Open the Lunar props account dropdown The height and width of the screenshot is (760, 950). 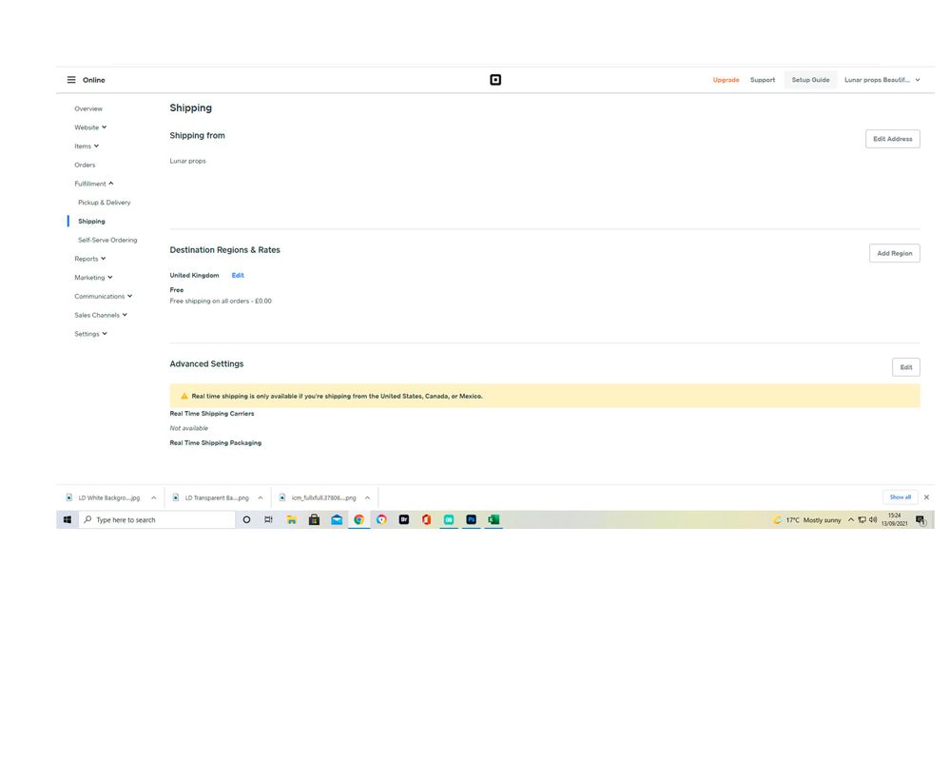[882, 80]
